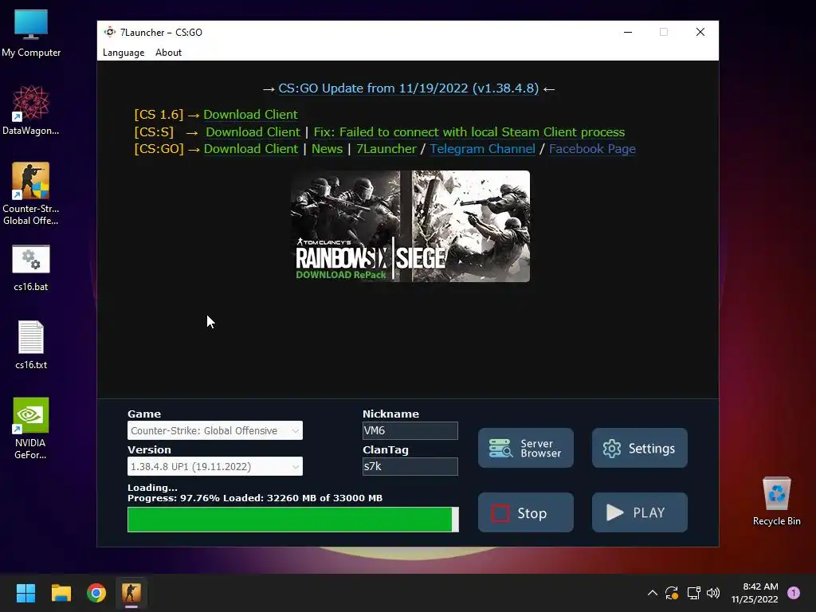Screen dimensions: 816x612
Task: Click the Rainbow Six Siege banner
Action: click(410, 226)
